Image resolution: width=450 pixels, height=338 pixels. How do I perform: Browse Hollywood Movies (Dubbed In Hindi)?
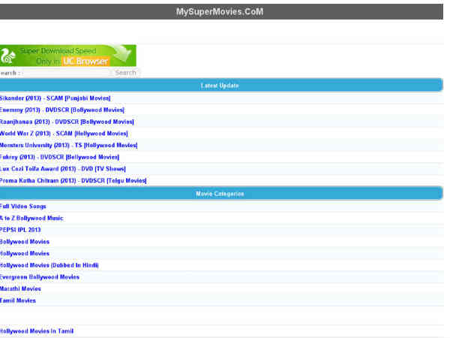click(x=49, y=265)
